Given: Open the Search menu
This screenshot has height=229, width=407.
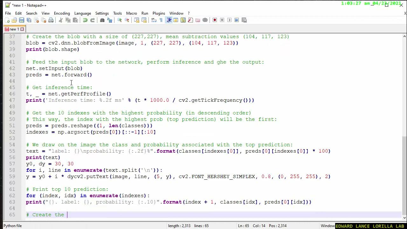Looking at the screenshot, I should [x=31, y=13].
